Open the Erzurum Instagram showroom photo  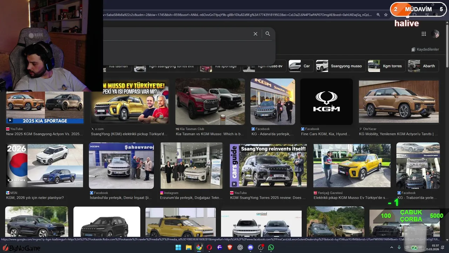(192, 166)
